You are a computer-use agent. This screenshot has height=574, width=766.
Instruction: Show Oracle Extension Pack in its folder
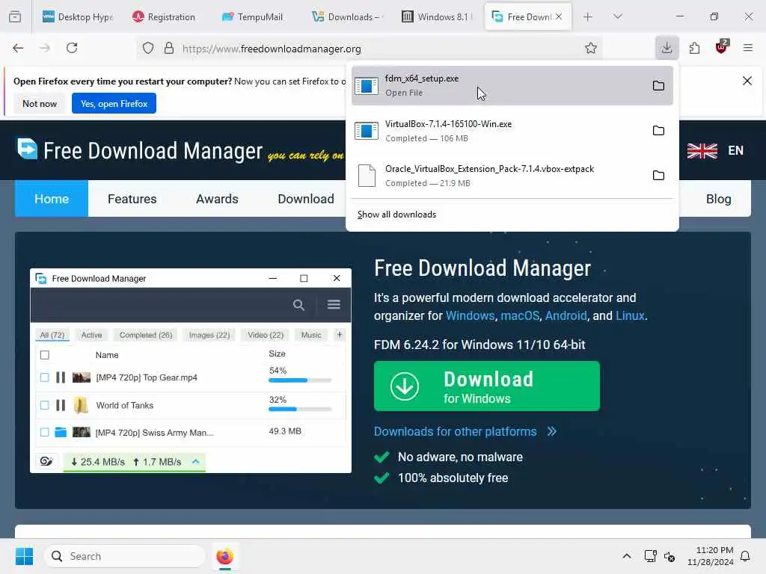[658, 175]
